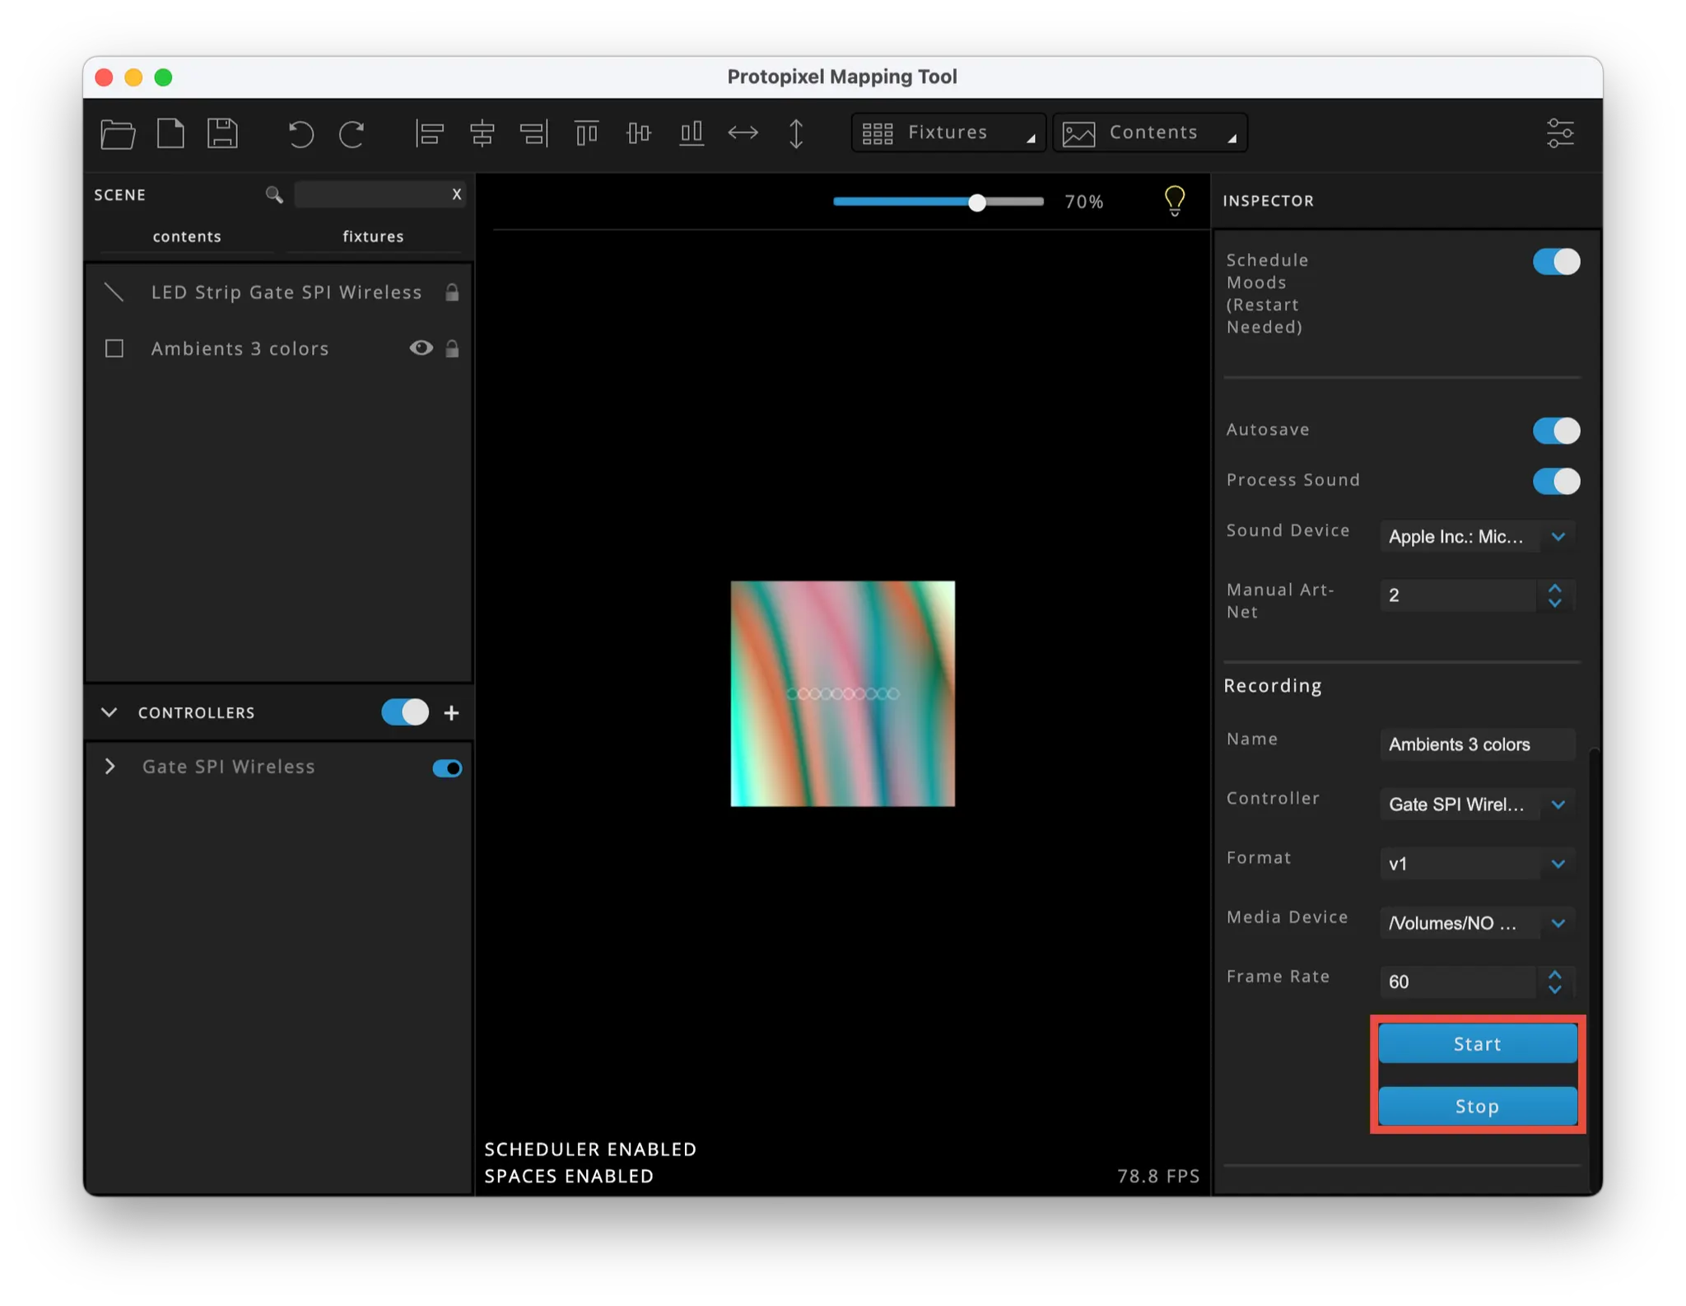Screen dimensions: 1686x1306
Task: Click the 70% brightness value
Action: 1083,203
